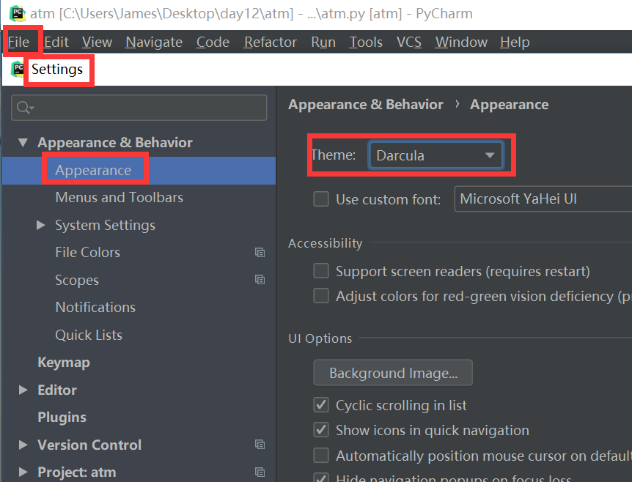Screen dimensions: 632x482
Task: Open the View menu
Action: [x=97, y=42]
